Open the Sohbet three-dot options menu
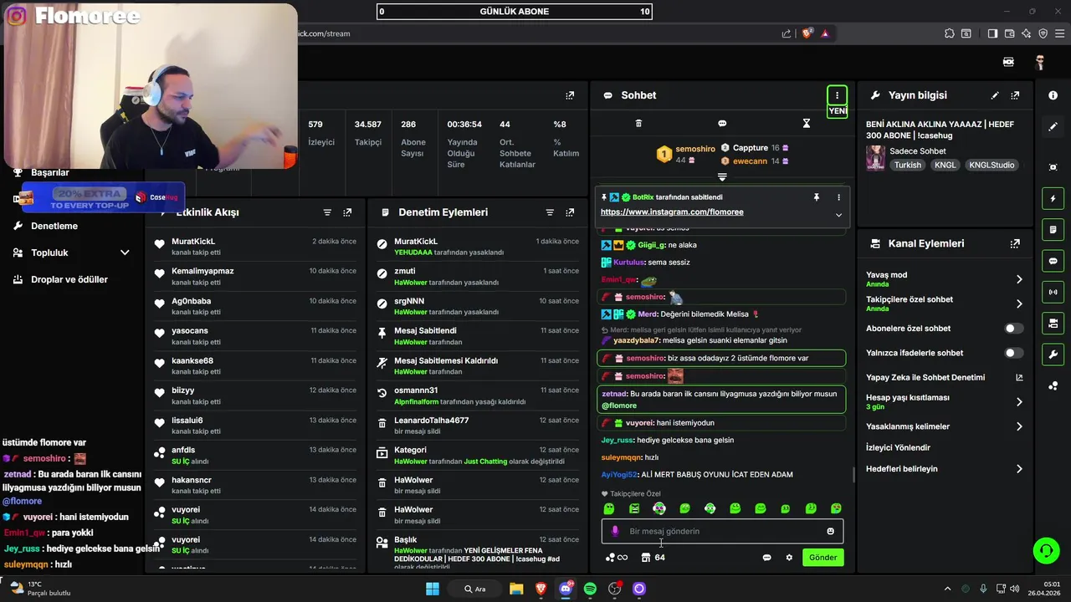This screenshot has height=602, width=1071. pyautogui.click(x=837, y=95)
